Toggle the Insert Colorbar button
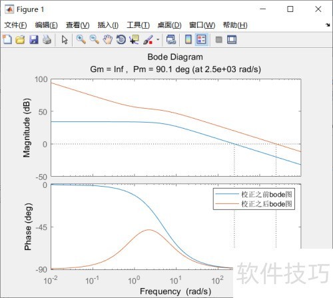This screenshot has width=333, height=298. click(188, 40)
